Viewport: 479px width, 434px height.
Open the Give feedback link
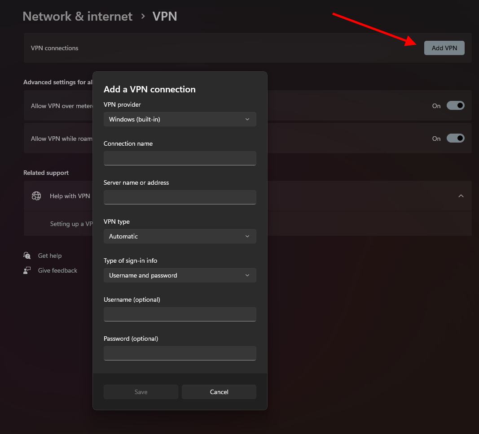click(x=57, y=270)
